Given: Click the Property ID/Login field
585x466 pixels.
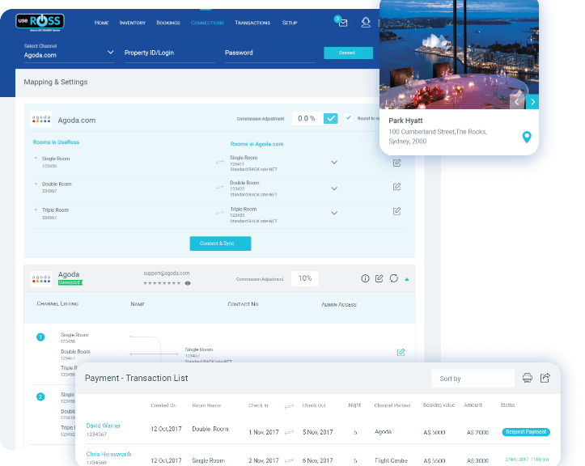Looking at the screenshot, I should click(170, 53).
